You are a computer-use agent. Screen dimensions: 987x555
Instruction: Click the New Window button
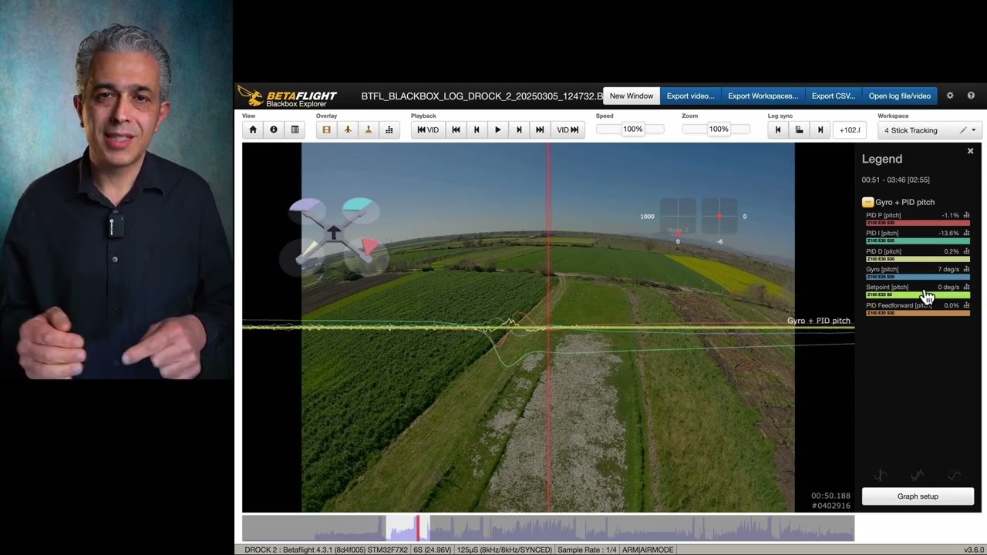click(631, 96)
